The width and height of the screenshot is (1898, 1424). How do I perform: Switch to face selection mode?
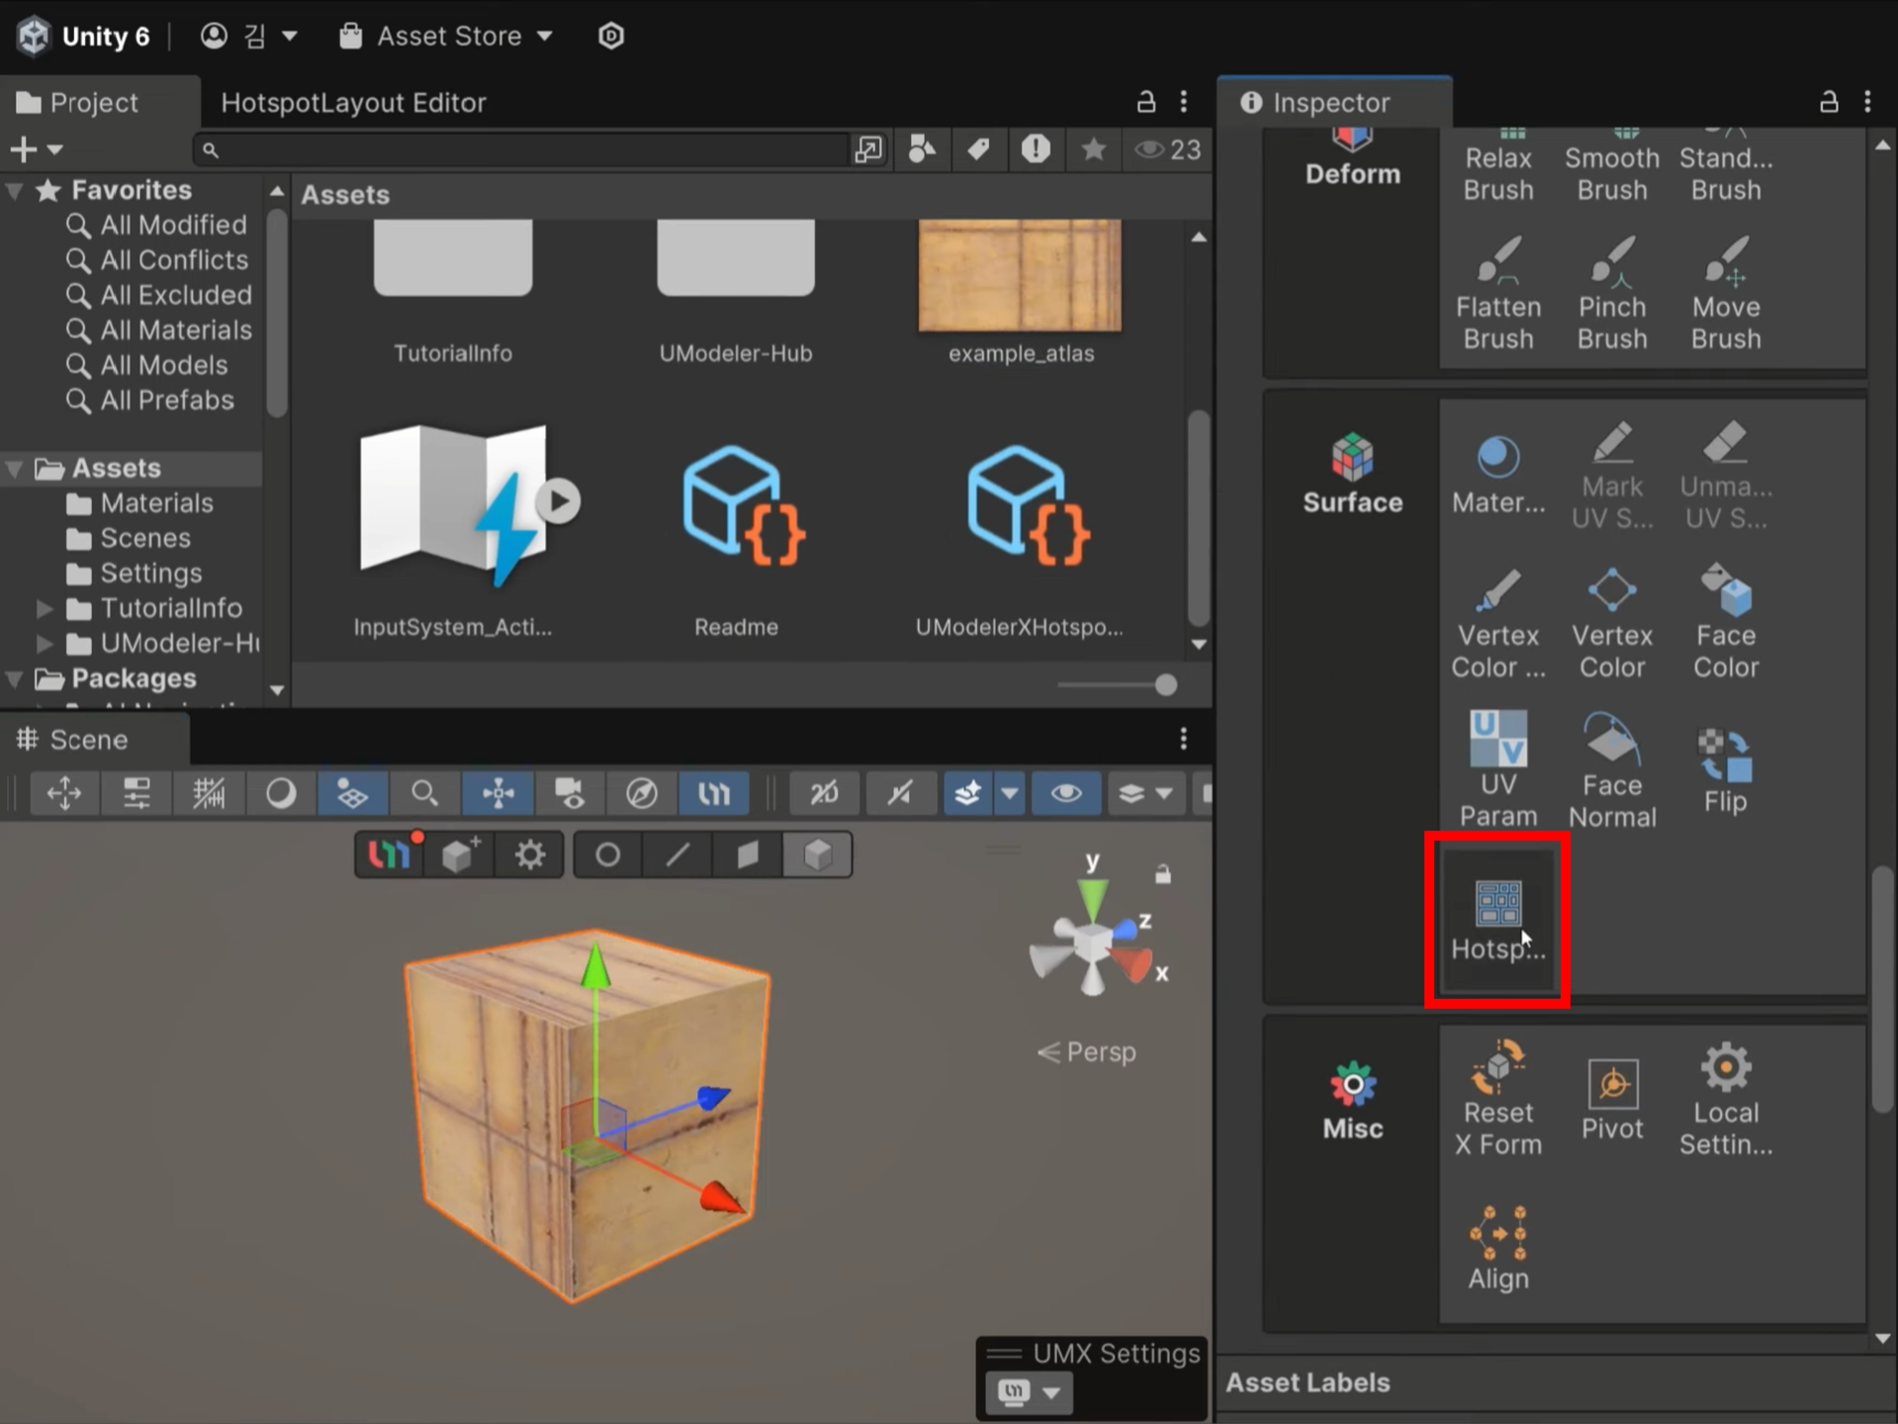point(748,854)
